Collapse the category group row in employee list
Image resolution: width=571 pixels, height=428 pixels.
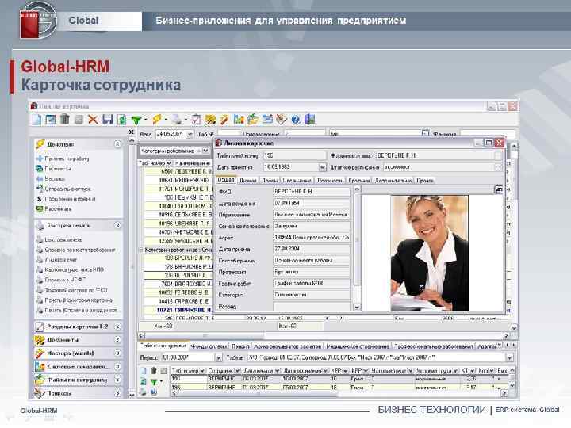[141, 250]
